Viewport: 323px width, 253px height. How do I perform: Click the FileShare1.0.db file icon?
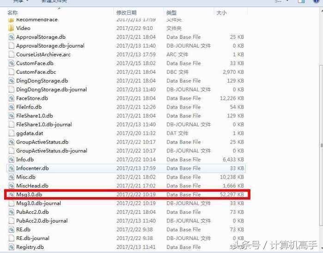pos(12,116)
